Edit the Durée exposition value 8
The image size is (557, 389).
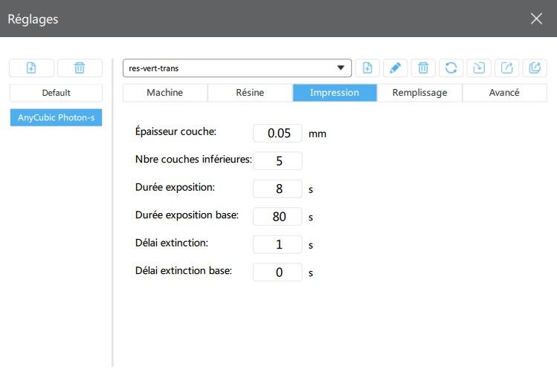click(x=278, y=189)
